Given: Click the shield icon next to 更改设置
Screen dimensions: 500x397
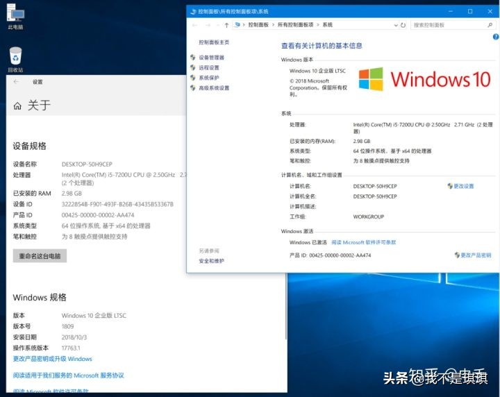Looking at the screenshot, I should pos(450,186).
